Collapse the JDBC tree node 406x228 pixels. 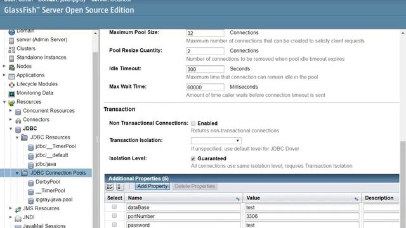point(11,129)
